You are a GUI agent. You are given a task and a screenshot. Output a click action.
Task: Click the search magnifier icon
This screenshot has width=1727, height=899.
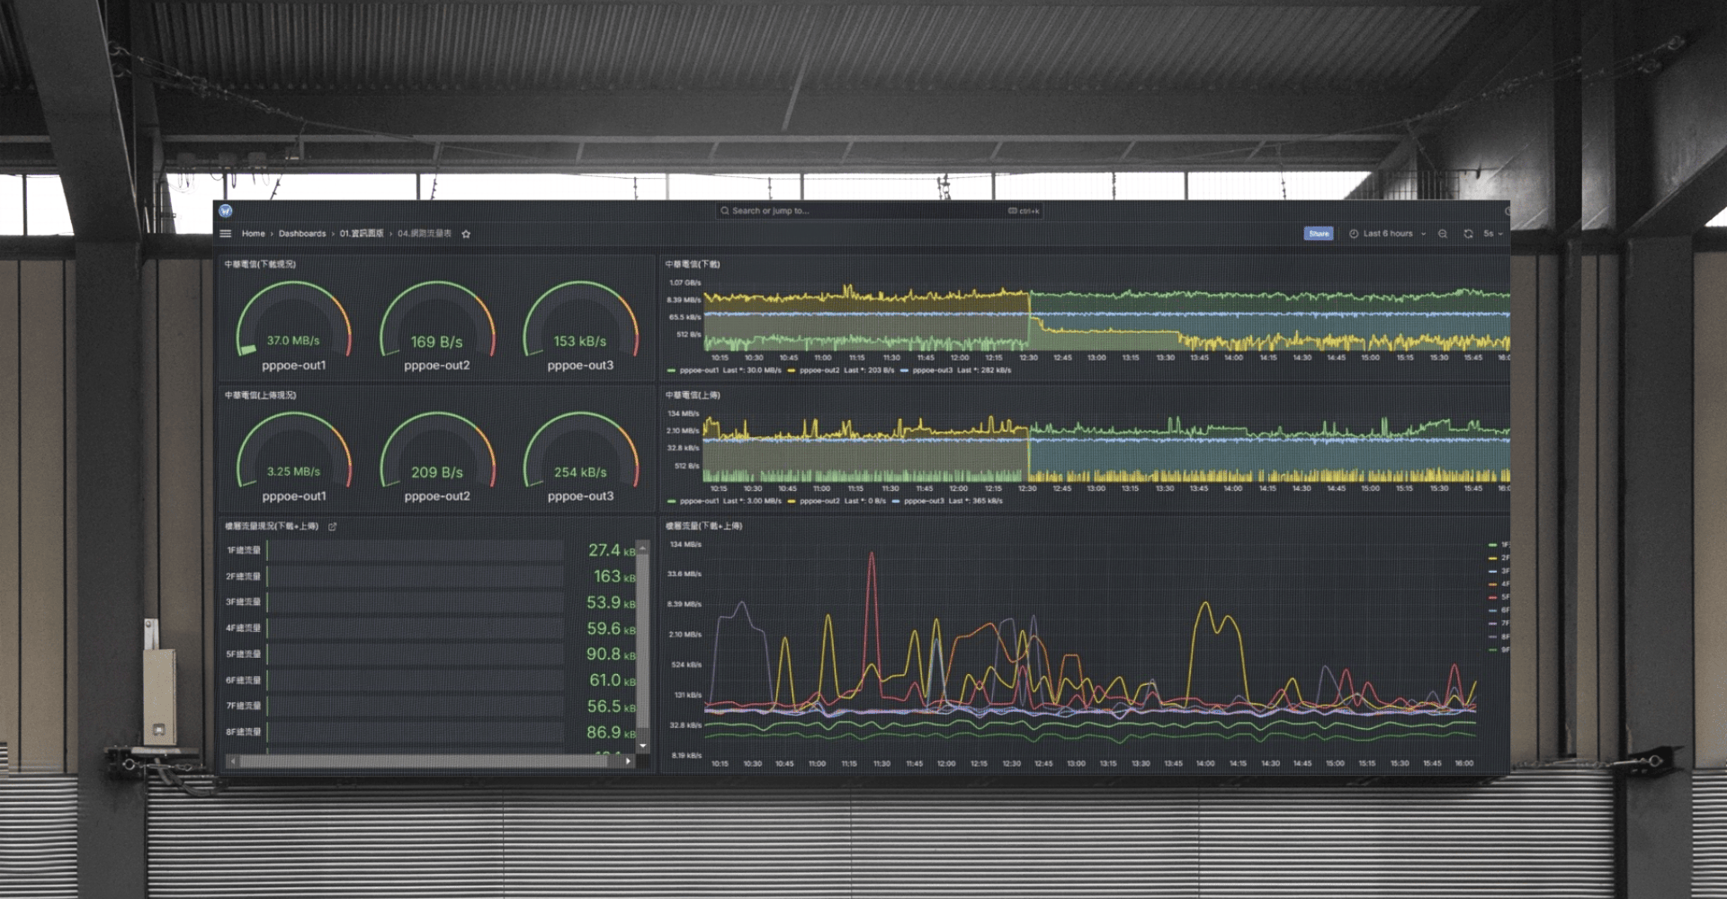(x=724, y=211)
